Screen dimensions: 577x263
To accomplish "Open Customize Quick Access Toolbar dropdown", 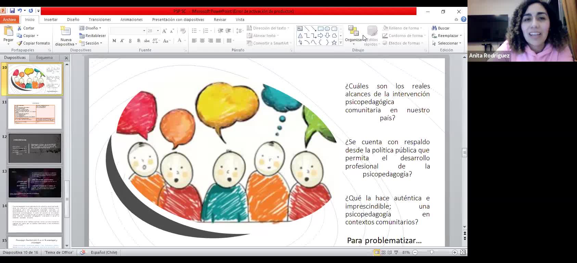I will pyautogui.click(x=38, y=11).
